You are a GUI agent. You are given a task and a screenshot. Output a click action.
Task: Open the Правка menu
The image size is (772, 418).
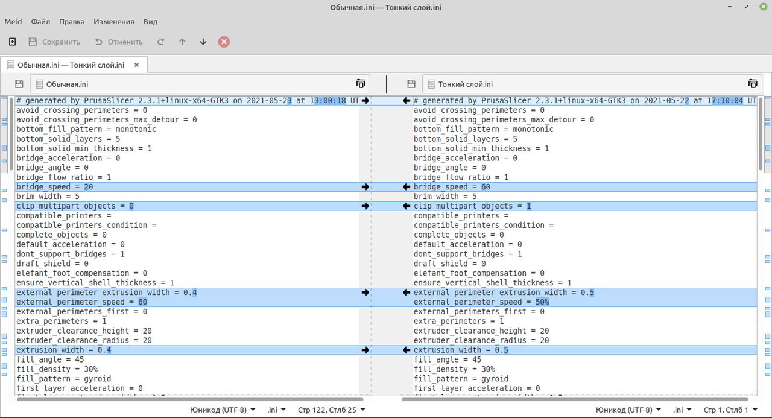coord(72,21)
